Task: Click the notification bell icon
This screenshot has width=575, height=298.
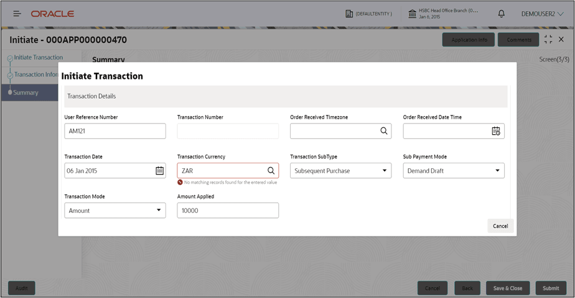Action: pyautogui.click(x=502, y=14)
